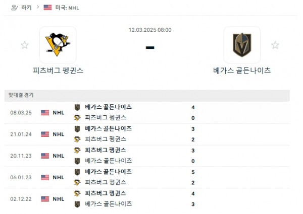Click the large Pittsburgh Penguins logo

coord(58,45)
